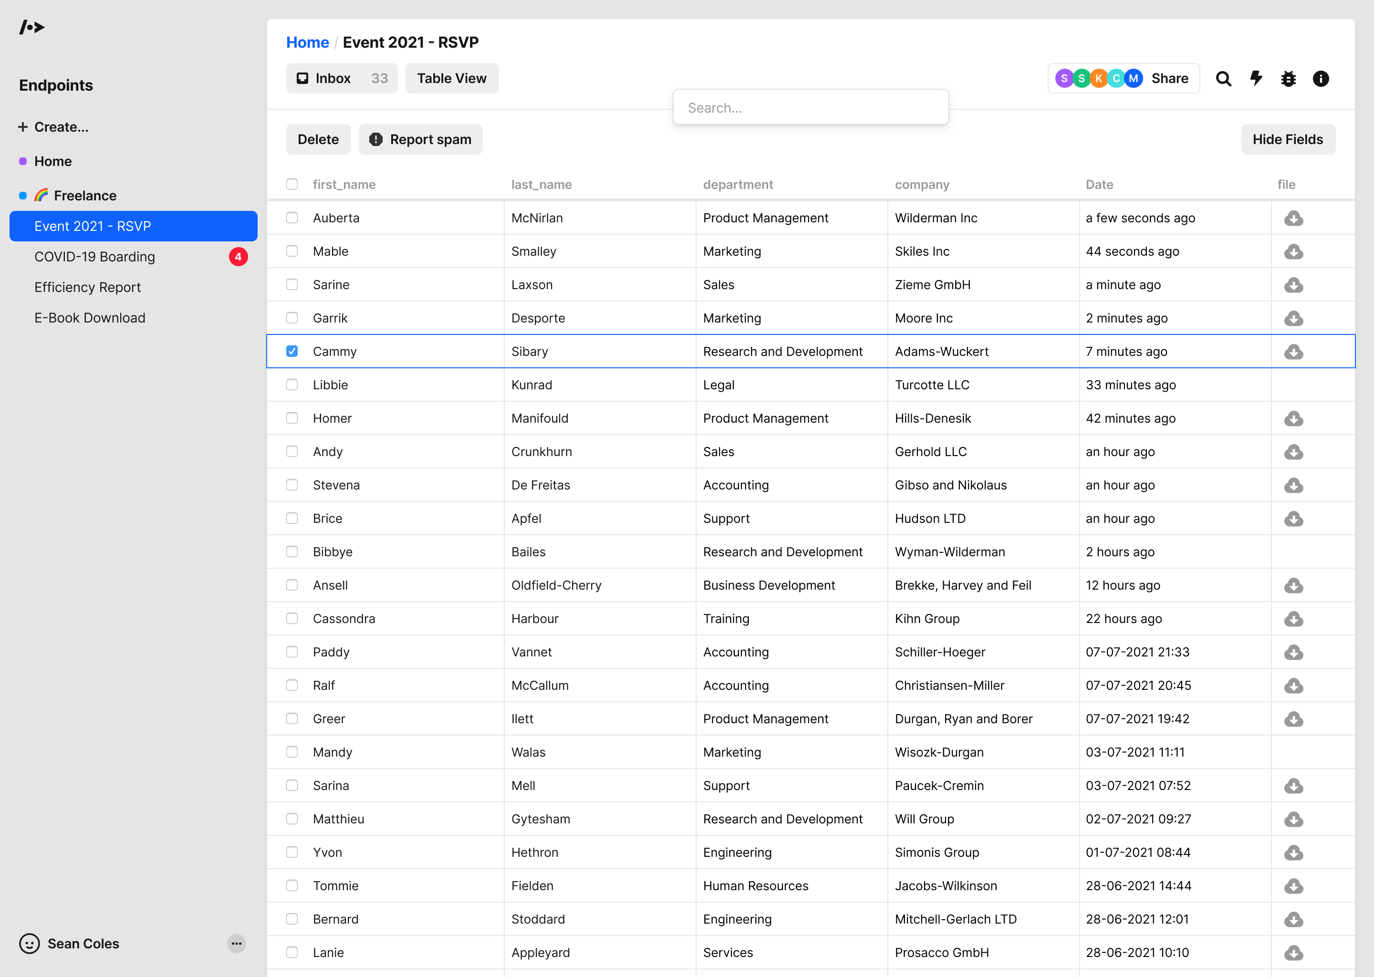
Task: Open the Home breadcrumb link
Action: [x=307, y=42]
